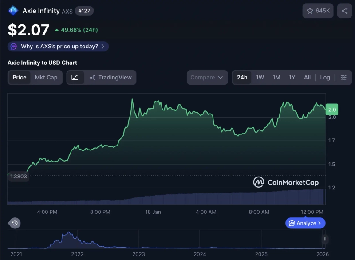Expand 'Why is AXS's price up today?'
Image resolution: width=355 pixels, height=260 pixels.
click(58, 46)
